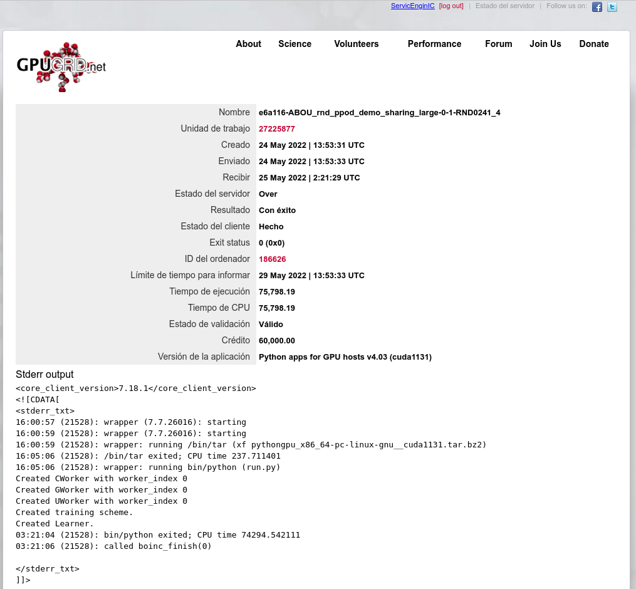Select the Tiempo de ejecución value 75,798.19
Screen dimensions: 636x589
pyautogui.click(x=276, y=291)
